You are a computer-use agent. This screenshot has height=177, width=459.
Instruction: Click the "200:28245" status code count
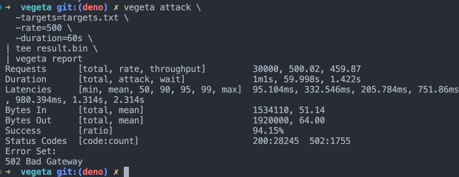[276, 141]
